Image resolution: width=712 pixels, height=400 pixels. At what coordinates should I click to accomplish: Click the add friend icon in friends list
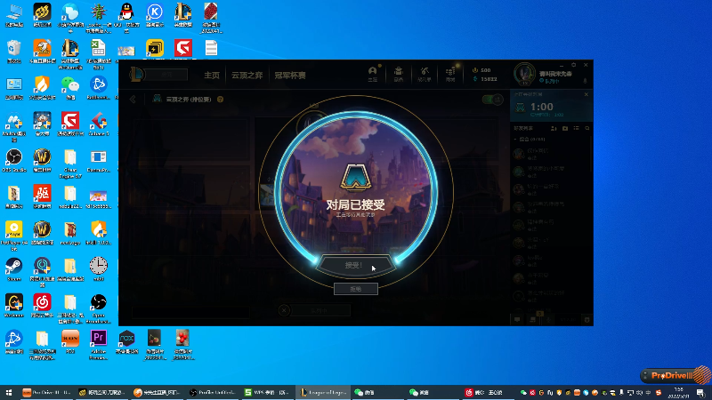pos(554,128)
